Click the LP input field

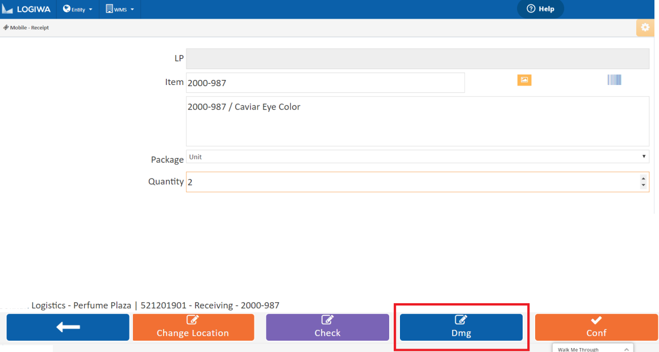coord(417,58)
